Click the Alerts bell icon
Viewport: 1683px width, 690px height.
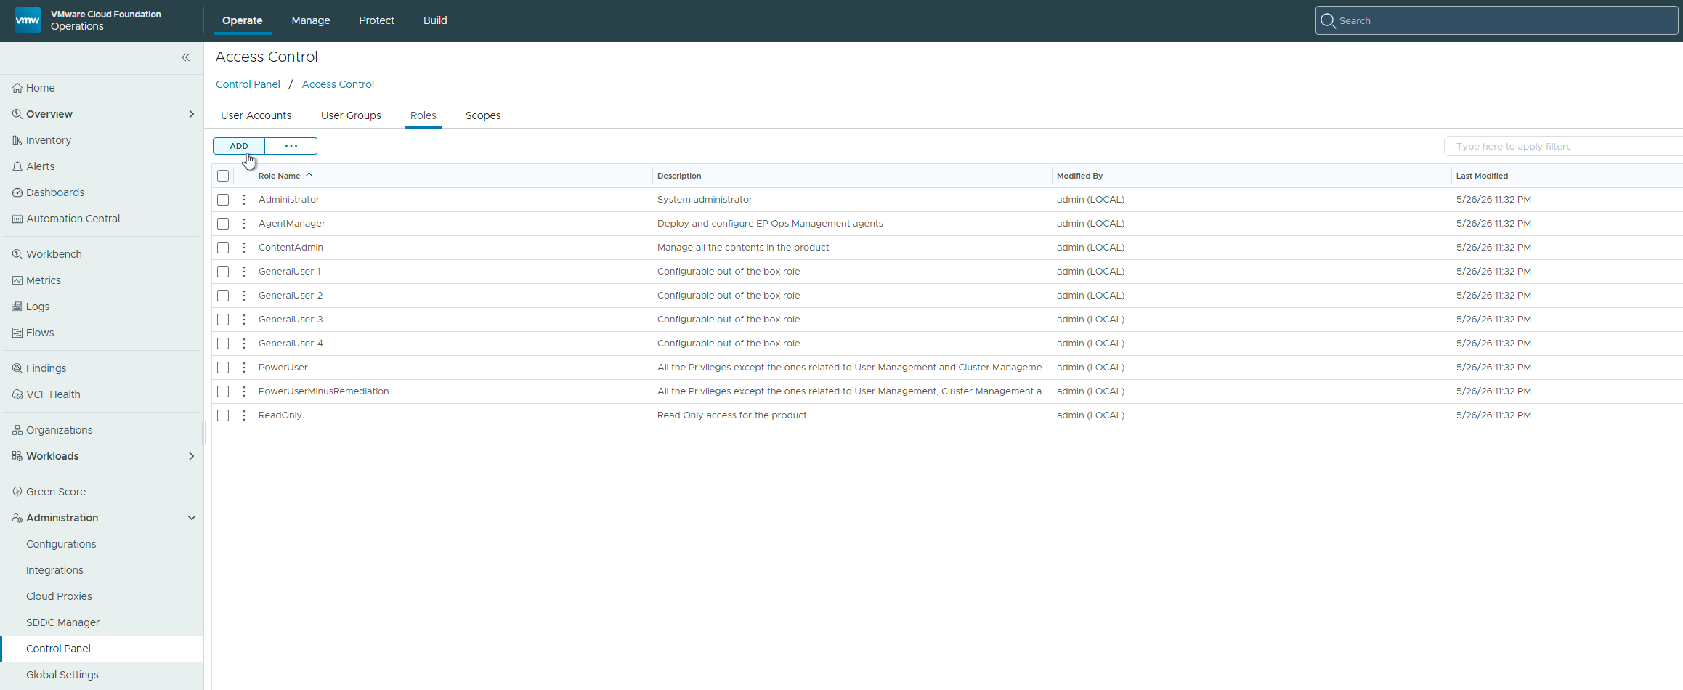pyautogui.click(x=17, y=166)
